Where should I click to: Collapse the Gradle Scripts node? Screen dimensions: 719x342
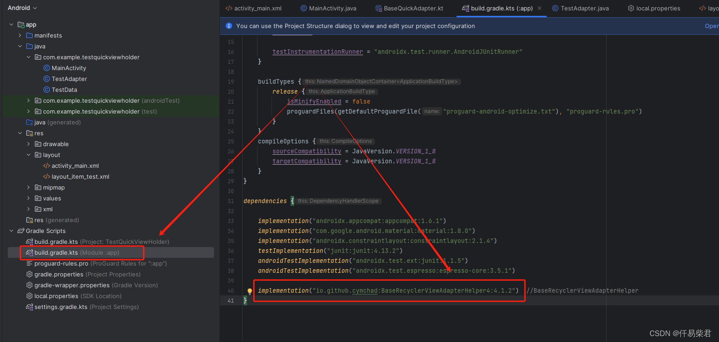point(11,231)
